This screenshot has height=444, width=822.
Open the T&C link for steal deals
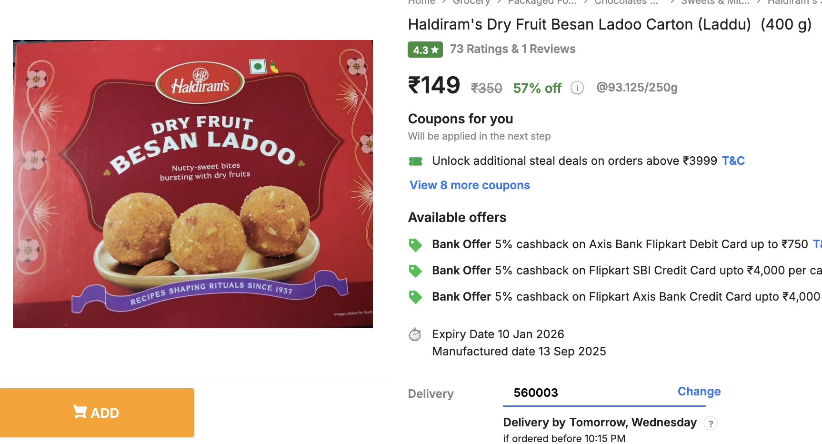(x=733, y=161)
